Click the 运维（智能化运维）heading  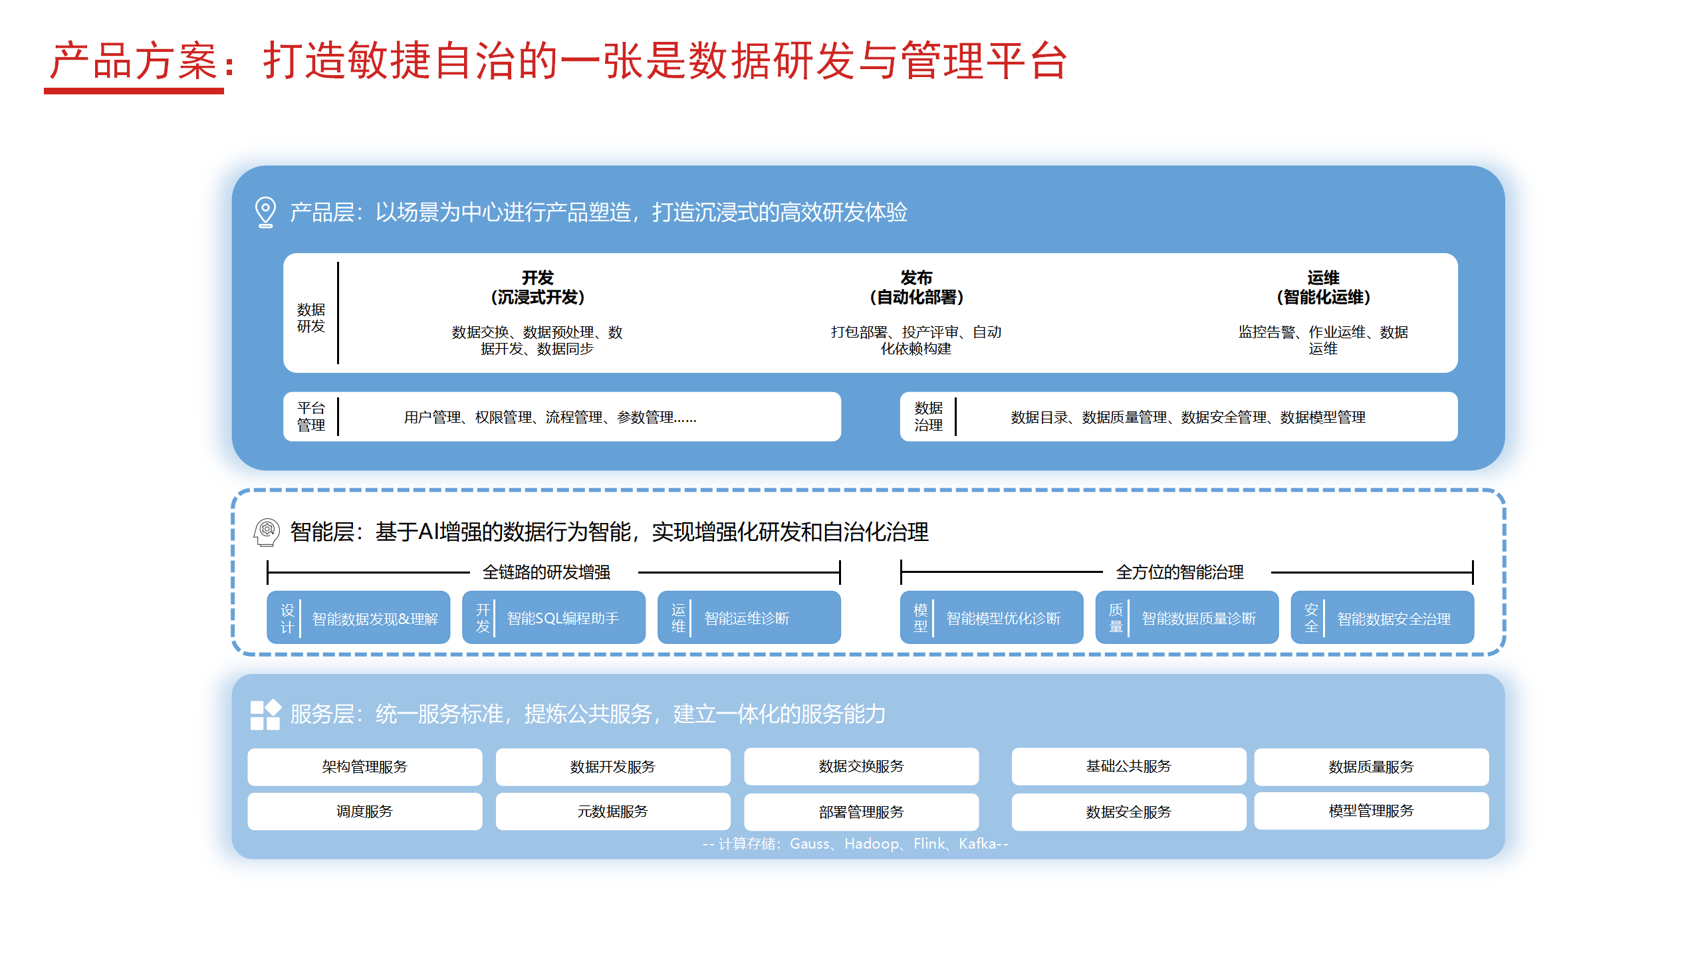1323,287
